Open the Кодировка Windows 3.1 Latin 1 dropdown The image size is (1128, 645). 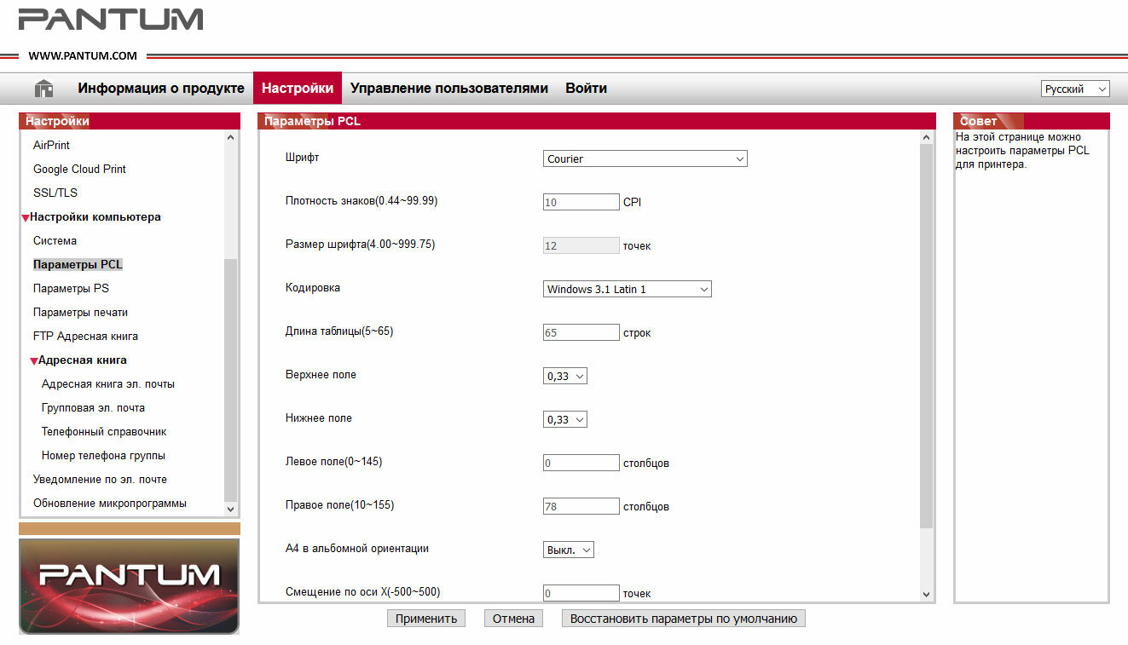[x=627, y=289]
